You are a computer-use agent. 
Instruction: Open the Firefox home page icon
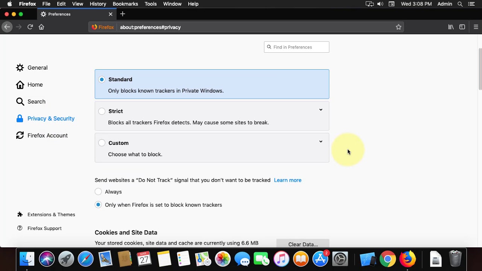click(41, 27)
